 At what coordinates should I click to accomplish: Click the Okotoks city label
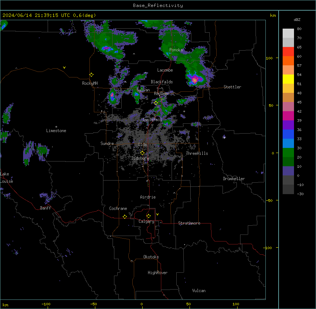[x=151, y=257]
